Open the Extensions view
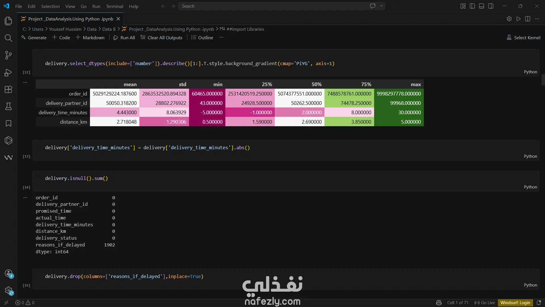 (8, 89)
